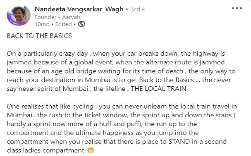Open Nandeeta's profile photo
The height and width of the screenshot is (156, 251).
tap(19, 16)
